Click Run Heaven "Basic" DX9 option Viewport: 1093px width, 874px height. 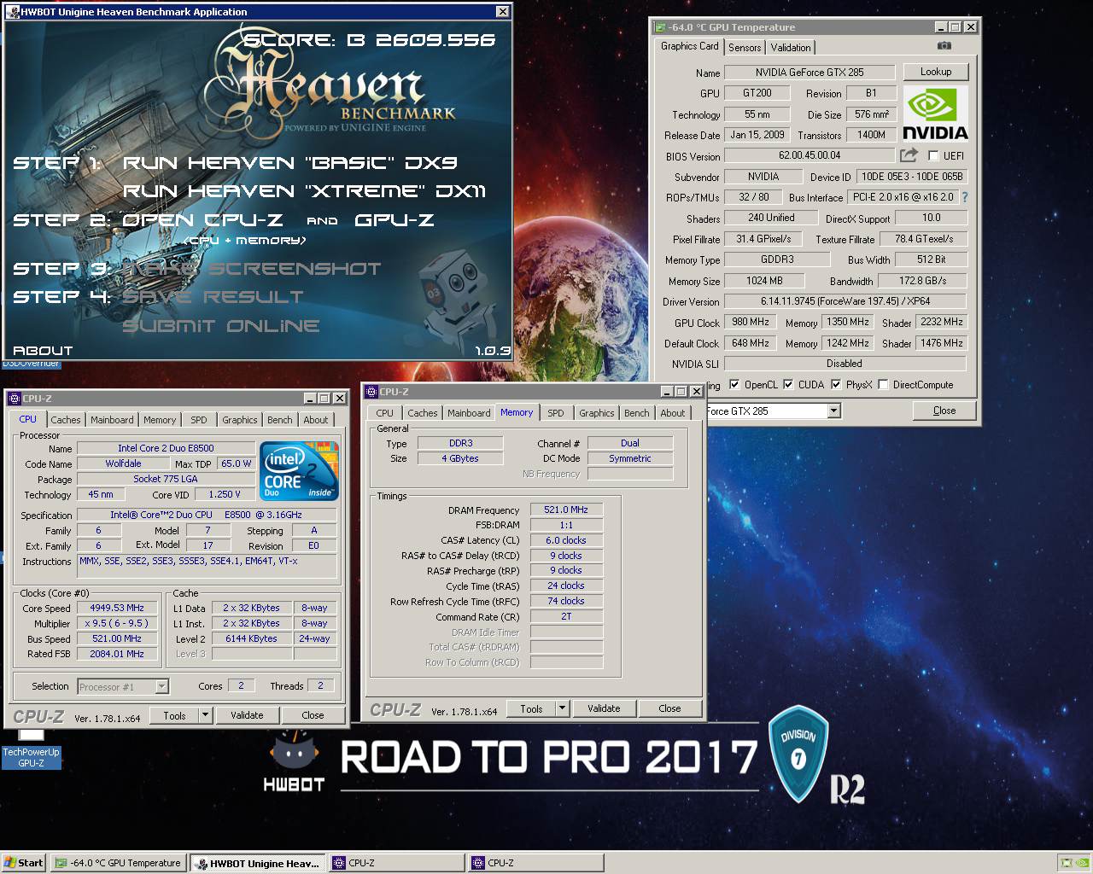click(290, 162)
